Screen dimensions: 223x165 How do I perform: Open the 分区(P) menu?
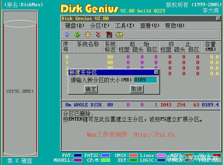click(100, 26)
